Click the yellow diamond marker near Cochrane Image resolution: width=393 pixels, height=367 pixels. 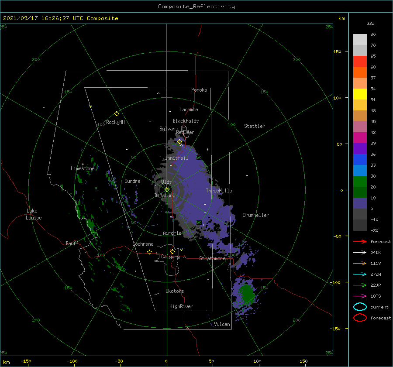(x=149, y=252)
